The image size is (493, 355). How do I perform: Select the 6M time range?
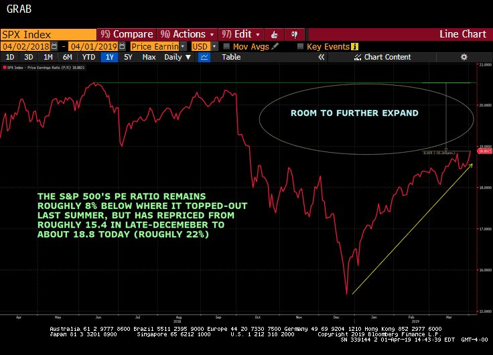click(x=67, y=57)
